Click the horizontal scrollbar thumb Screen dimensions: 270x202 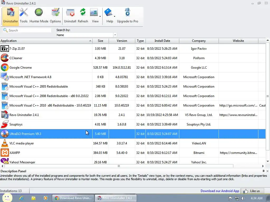click(x=119, y=166)
